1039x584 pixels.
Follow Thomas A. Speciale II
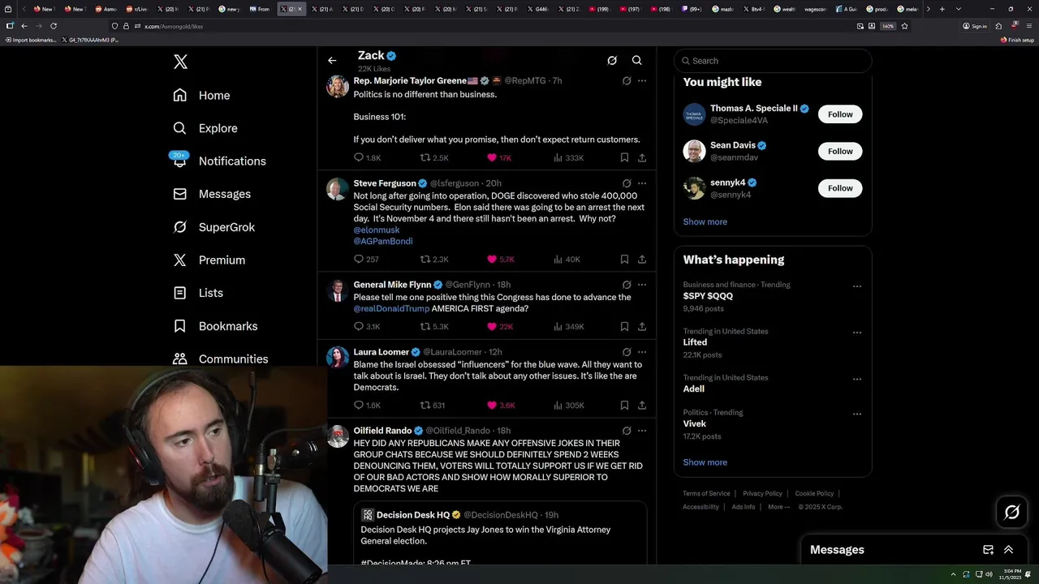[x=840, y=114]
